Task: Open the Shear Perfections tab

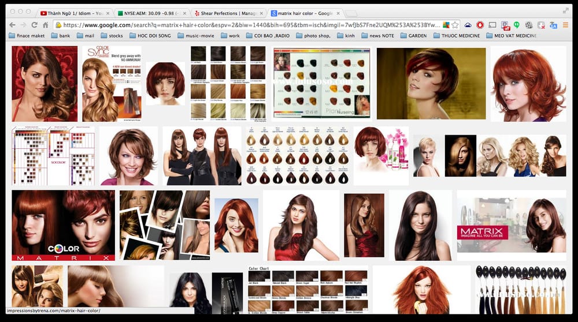Action: pyautogui.click(x=227, y=12)
